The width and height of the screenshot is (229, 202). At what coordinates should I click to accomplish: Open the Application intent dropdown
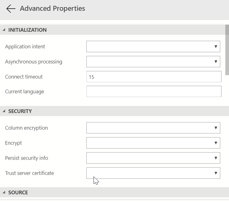153,46
